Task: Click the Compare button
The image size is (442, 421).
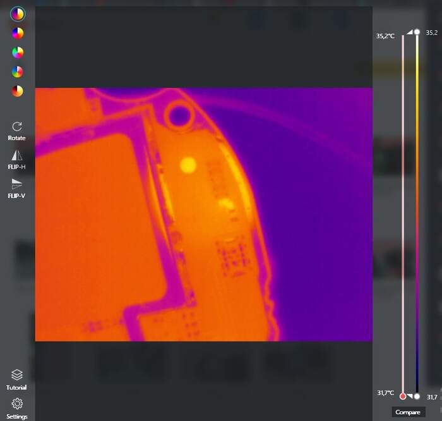Action: click(408, 412)
